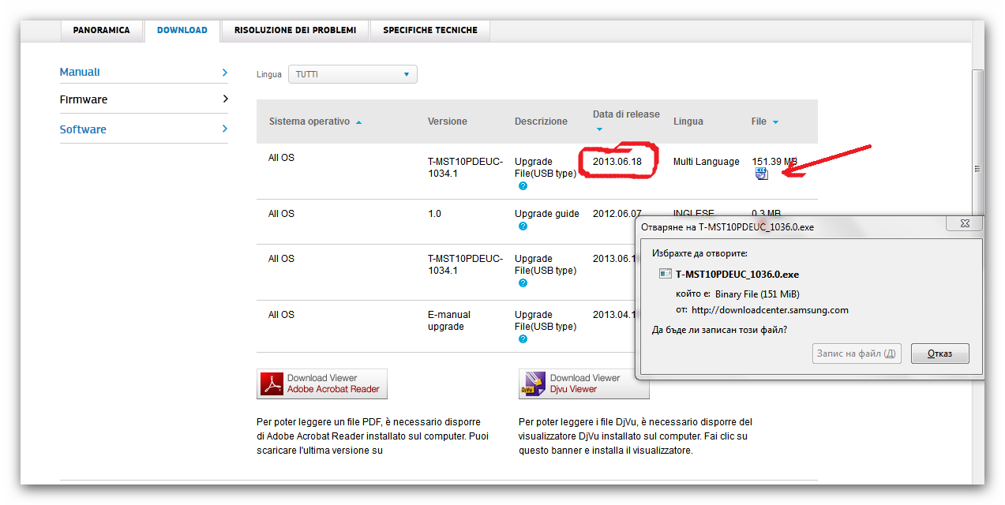Sort by Data di release arrow
This screenshot has width=1005, height=505.
599,129
